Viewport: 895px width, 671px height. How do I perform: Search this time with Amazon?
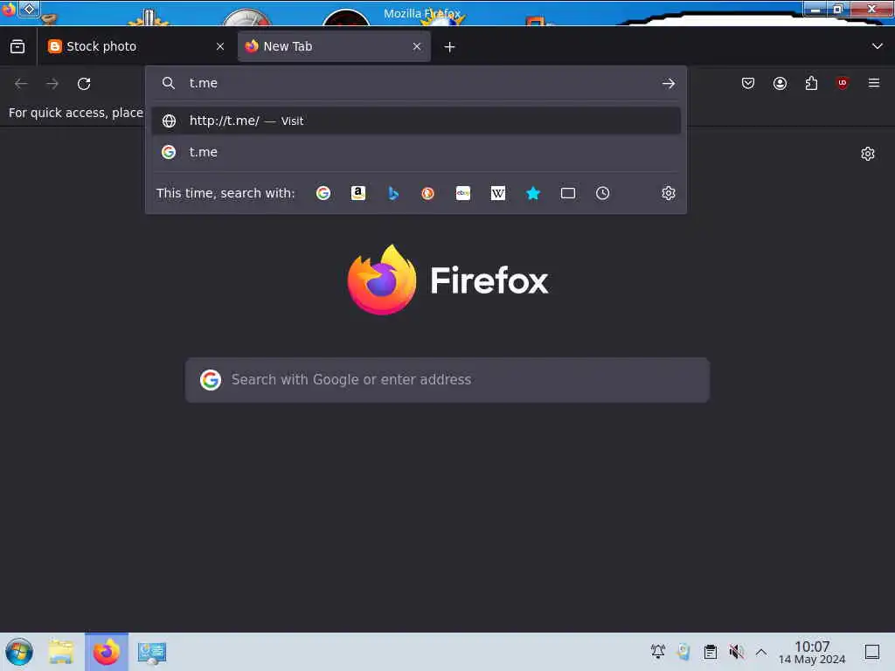[x=357, y=193]
